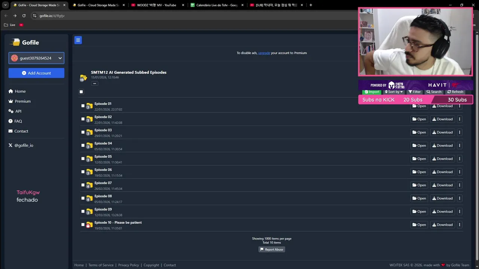The width and height of the screenshot is (479, 269).
Task: Check the Episode 10 checkbox
Action: (x=83, y=225)
